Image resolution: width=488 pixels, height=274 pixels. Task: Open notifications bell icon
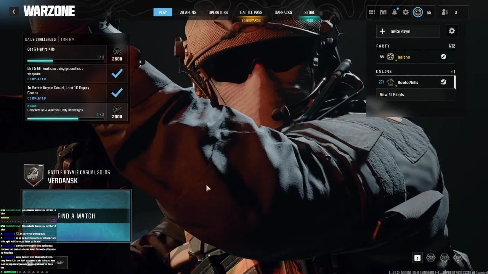(x=395, y=12)
